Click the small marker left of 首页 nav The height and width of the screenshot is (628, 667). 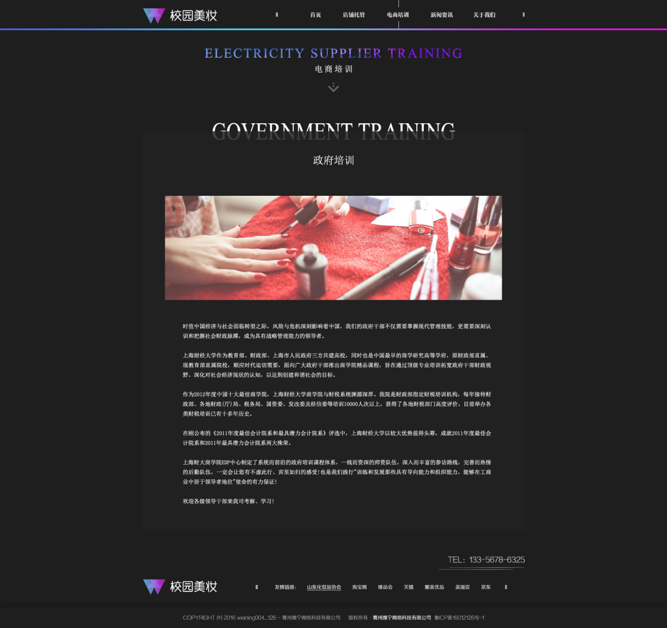[276, 15]
